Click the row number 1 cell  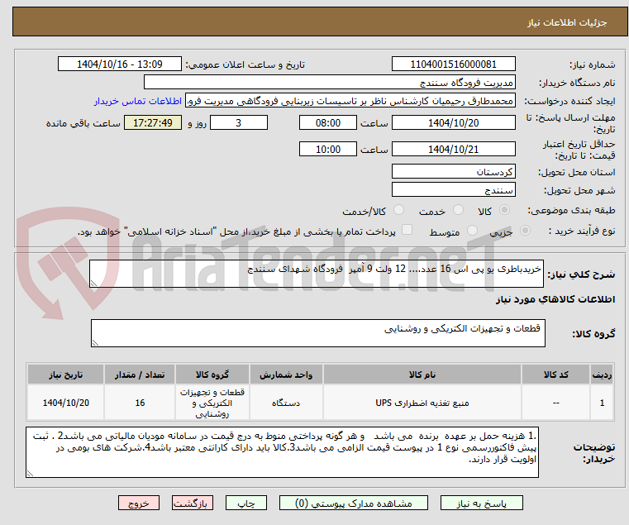pos(602,403)
